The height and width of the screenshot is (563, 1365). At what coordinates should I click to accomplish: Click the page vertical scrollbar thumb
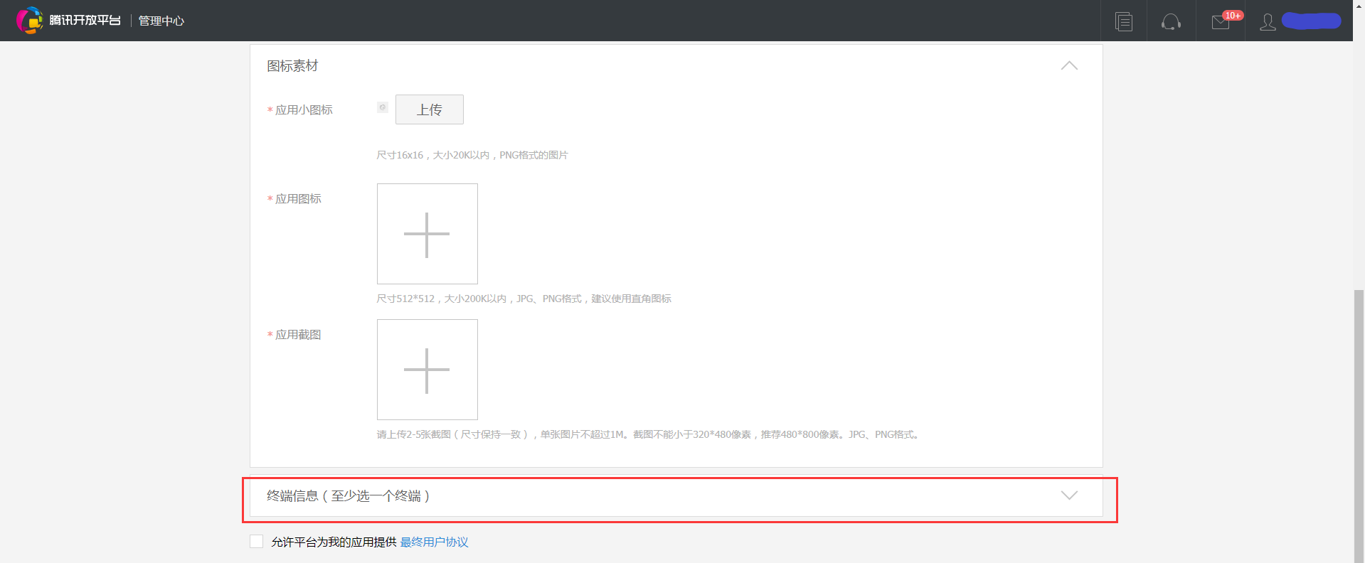pyautogui.click(x=1359, y=426)
